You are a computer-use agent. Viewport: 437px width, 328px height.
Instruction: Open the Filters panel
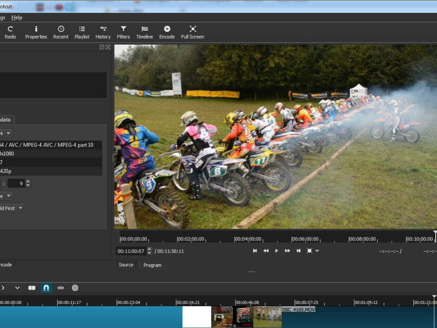(123, 32)
